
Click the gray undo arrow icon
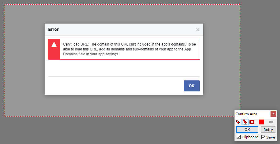(271, 122)
